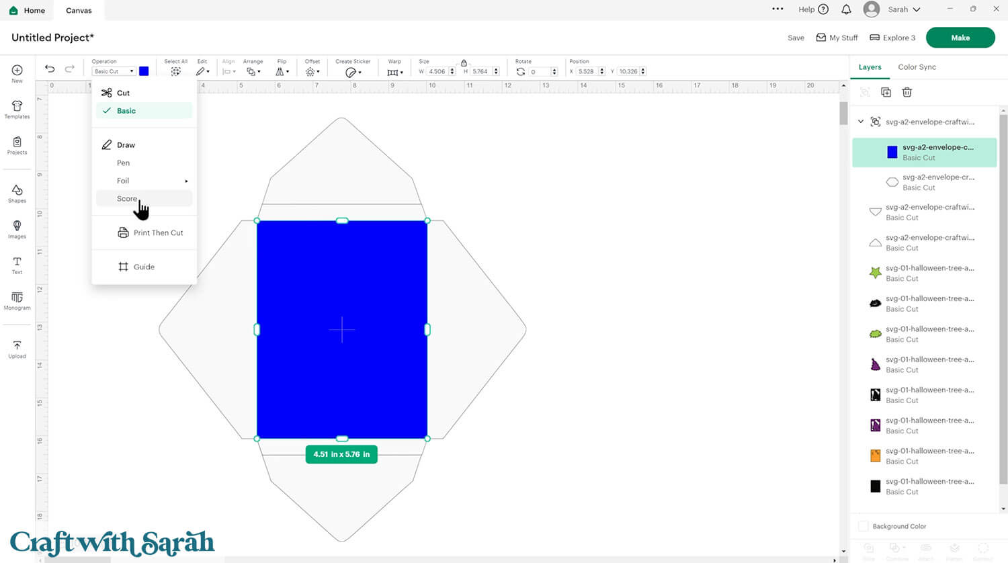Image resolution: width=1008 pixels, height=563 pixels.
Task: Open notifications bell icon
Action: [x=846, y=9]
